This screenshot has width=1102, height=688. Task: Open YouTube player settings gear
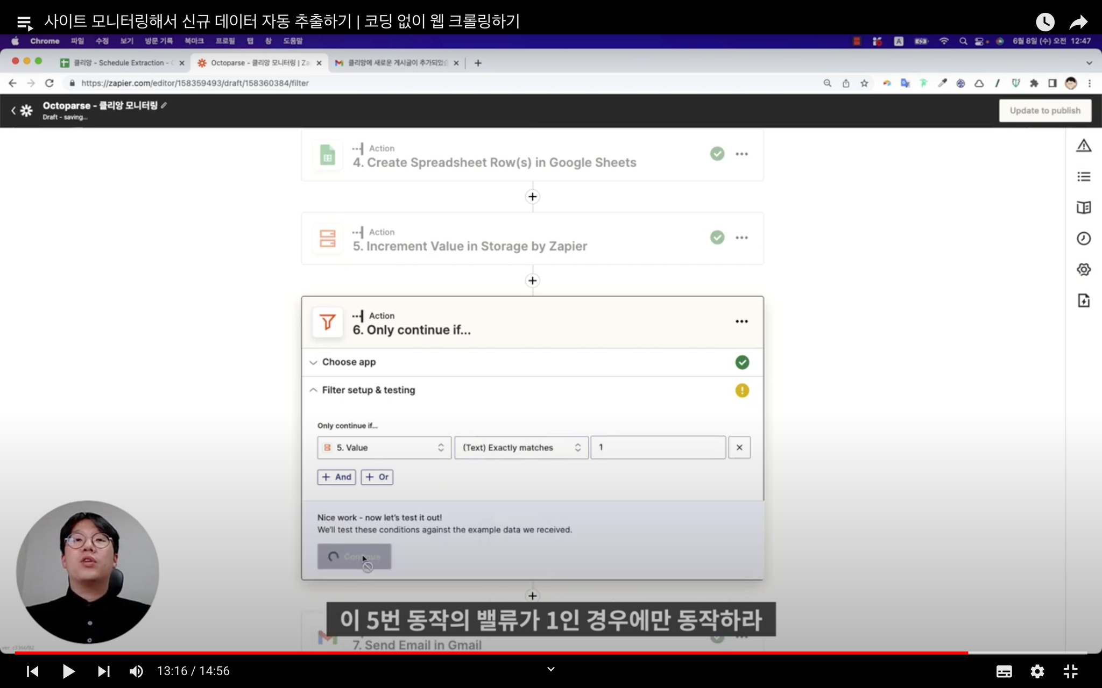click(1037, 671)
